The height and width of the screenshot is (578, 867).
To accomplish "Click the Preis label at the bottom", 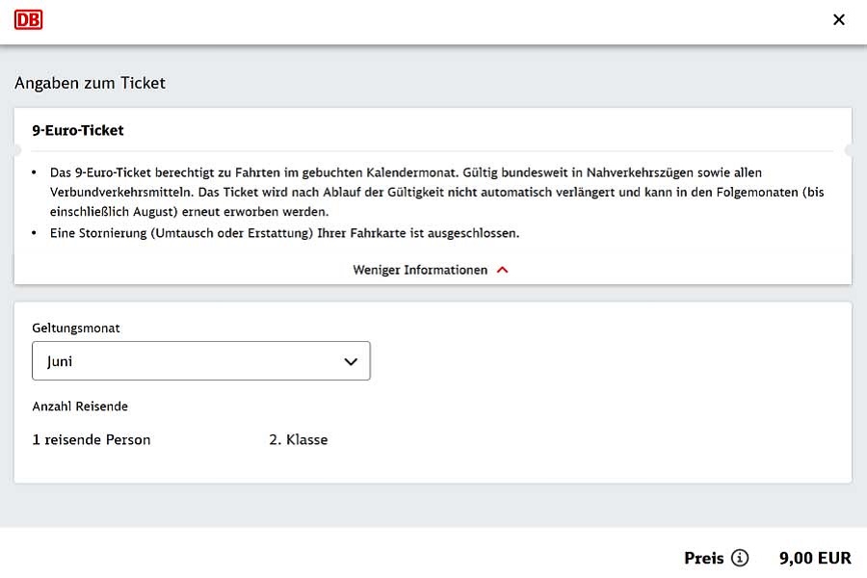I will coord(703,558).
